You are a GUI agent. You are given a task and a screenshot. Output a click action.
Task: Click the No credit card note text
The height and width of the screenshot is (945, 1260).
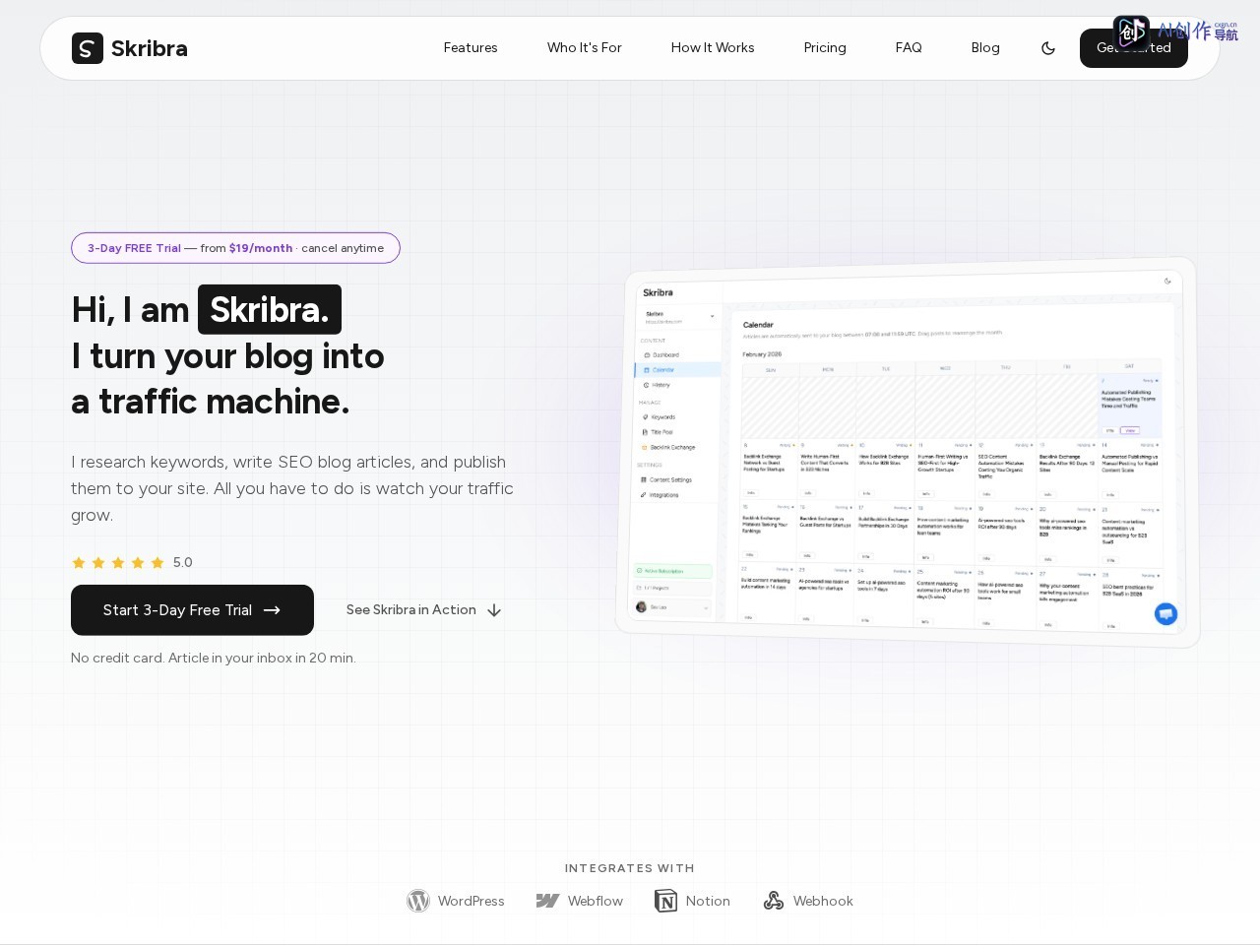click(x=214, y=658)
